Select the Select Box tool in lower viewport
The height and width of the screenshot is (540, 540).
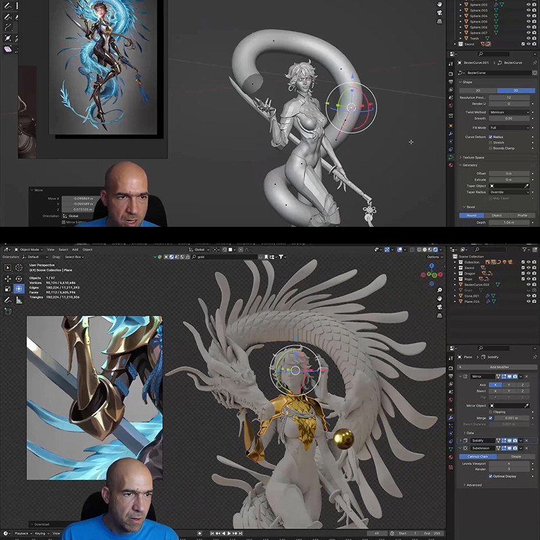(x=7, y=267)
